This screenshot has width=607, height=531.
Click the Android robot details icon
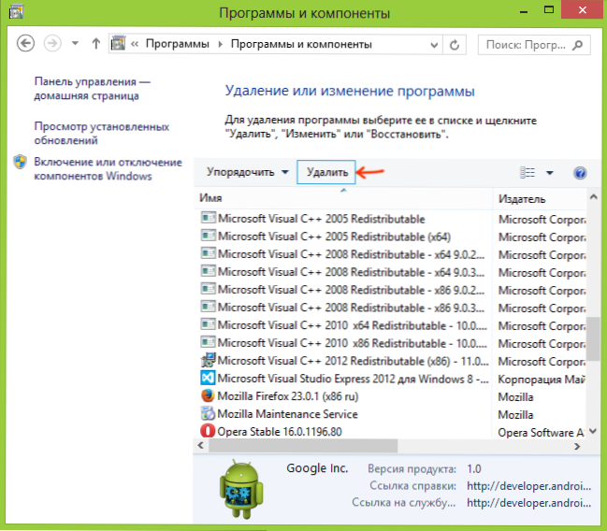pos(241,488)
